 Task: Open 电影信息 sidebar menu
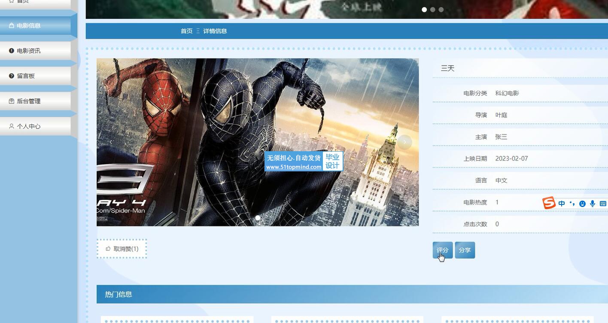click(36, 25)
